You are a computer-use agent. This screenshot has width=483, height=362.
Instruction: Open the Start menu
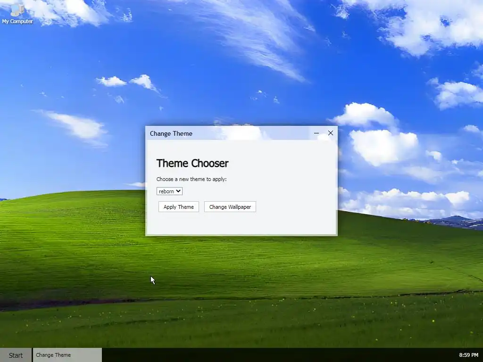pyautogui.click(x=16, y=355)
